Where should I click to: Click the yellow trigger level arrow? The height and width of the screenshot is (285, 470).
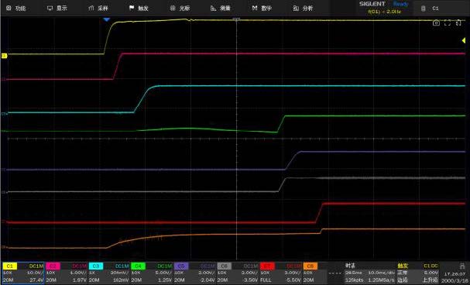click(463, 40)
